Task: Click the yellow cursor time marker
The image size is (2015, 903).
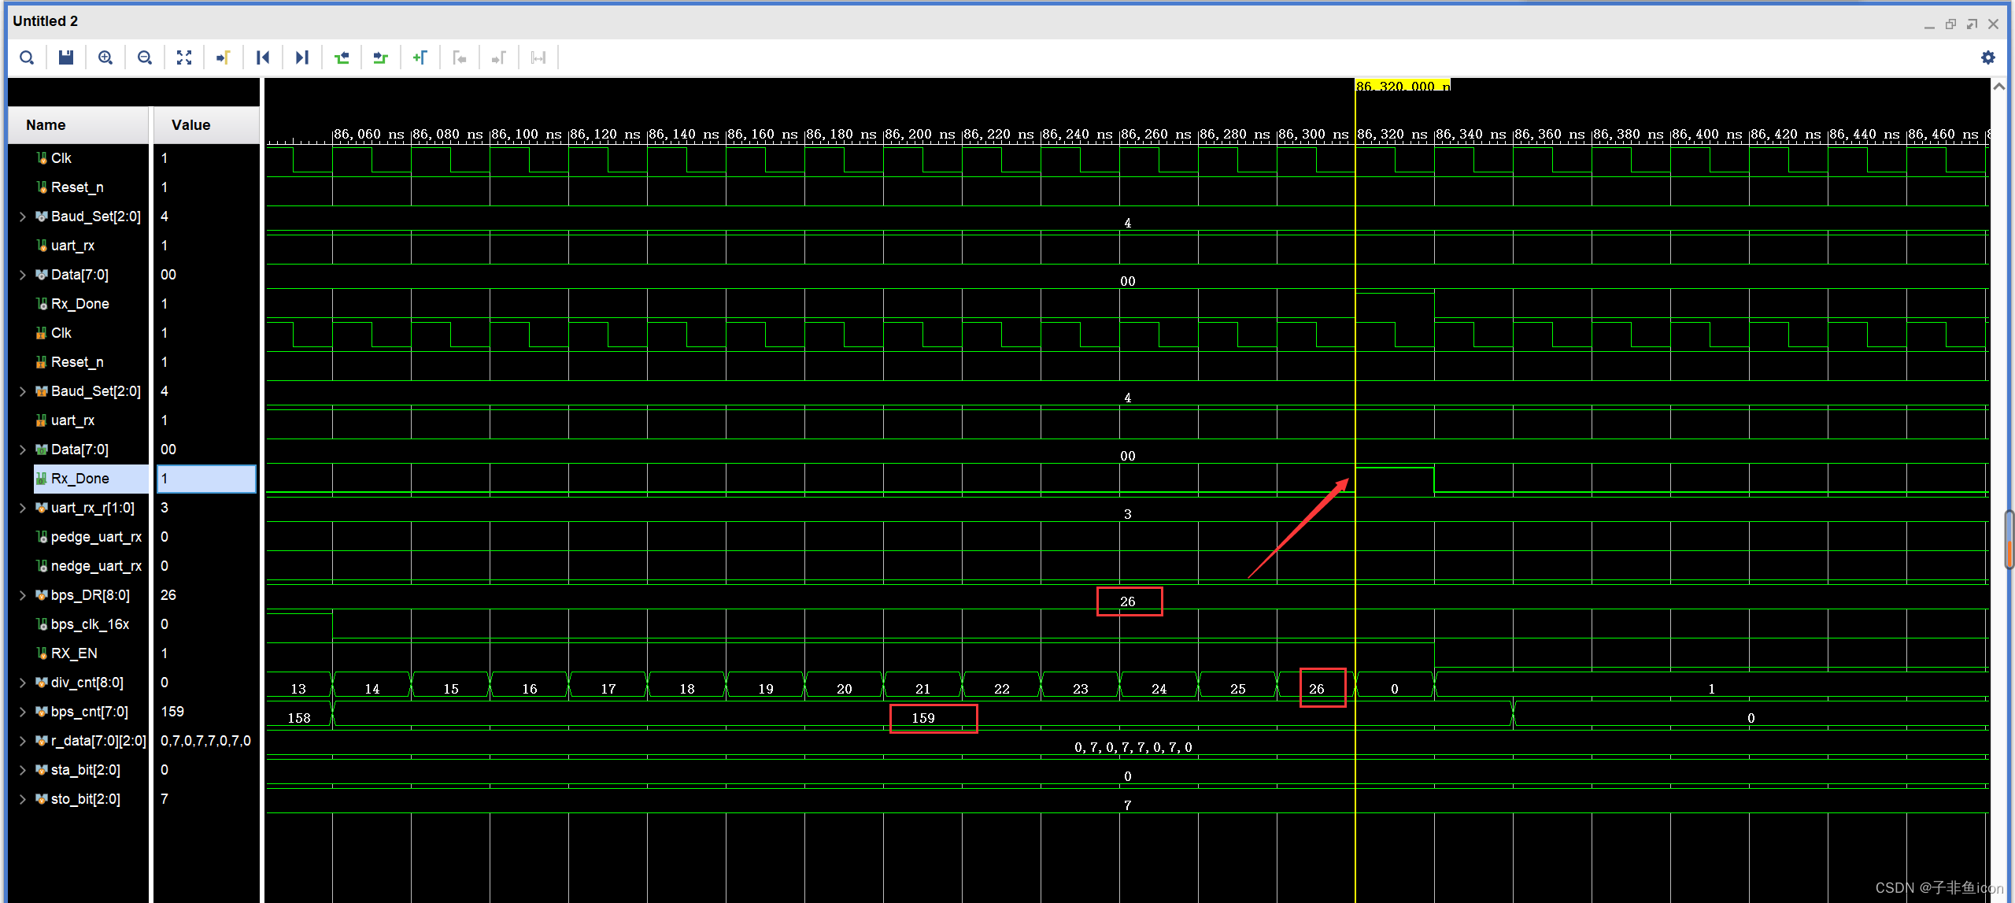Action: [x=1402, y=86]
